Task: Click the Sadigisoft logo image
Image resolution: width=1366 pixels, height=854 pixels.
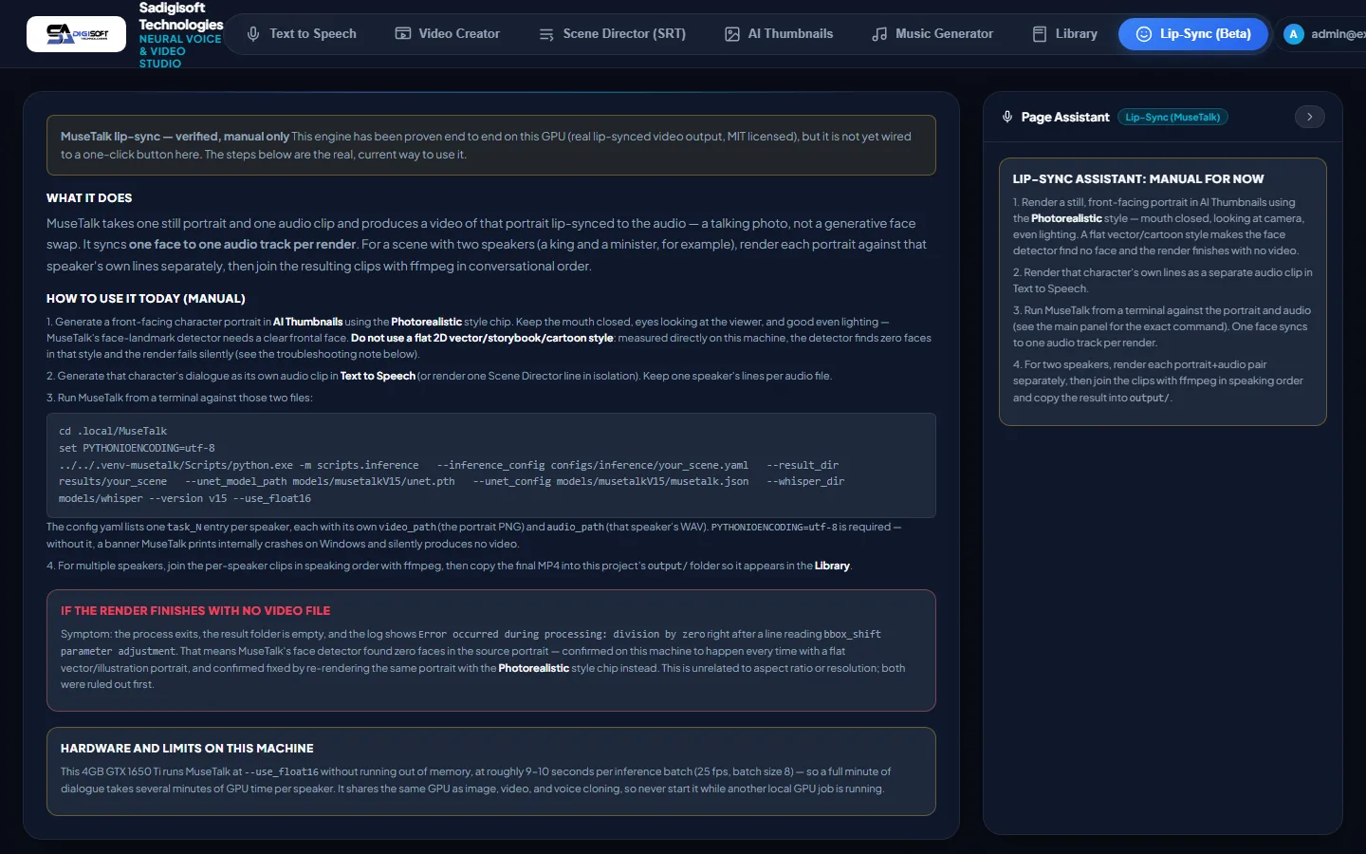Action: click(x=76, y=34)
